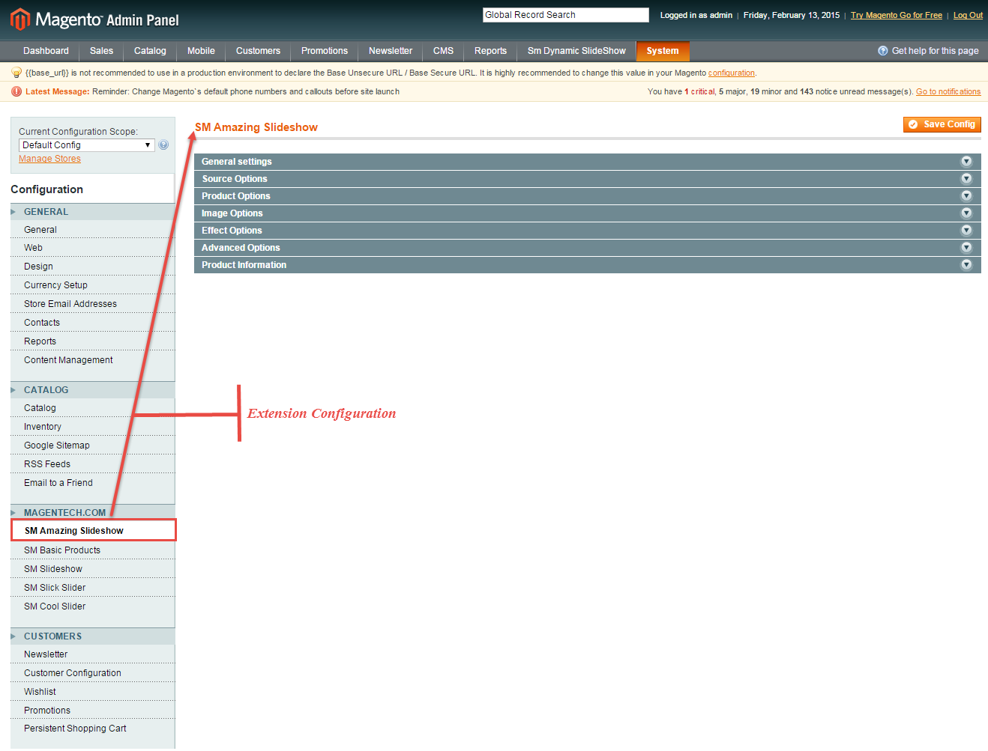Click the lightbulb warning icon in notice bar

[x=16, y=73]
